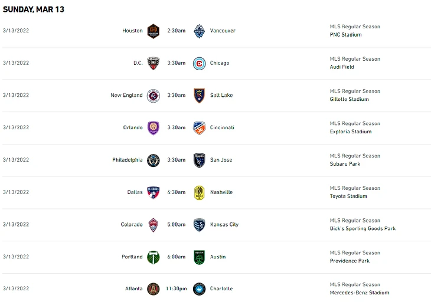The width and height of the screenshot is (431, 305).
Task: Click the Atlanta United team crest
Action: pos(153,289)
